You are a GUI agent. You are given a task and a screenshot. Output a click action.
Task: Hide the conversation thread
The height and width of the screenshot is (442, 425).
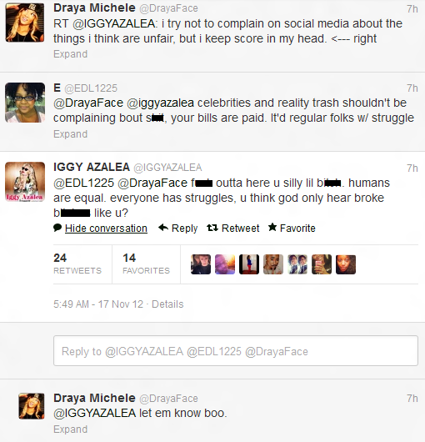[x=106, y=228]
